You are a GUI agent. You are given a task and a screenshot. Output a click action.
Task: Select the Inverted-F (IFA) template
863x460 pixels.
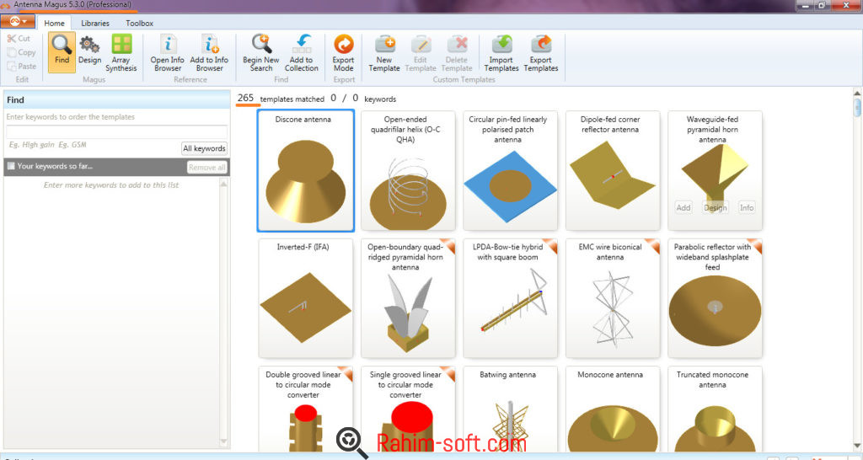coord(305,298)
